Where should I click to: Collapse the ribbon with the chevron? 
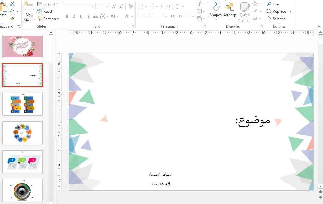click(318, 26)
